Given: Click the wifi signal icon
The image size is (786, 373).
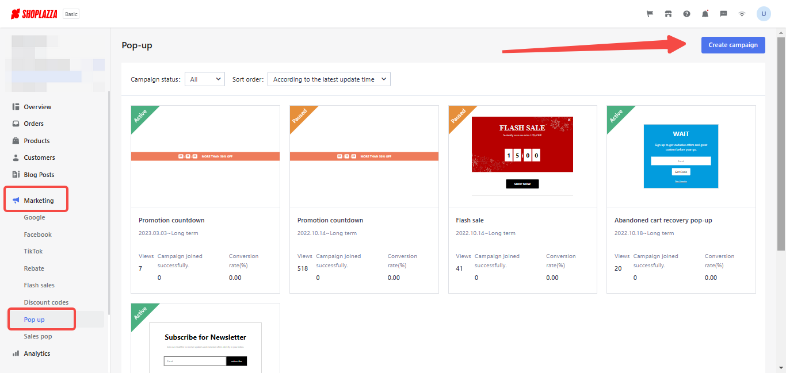Looking at the screenshot, I should (742, 14).
